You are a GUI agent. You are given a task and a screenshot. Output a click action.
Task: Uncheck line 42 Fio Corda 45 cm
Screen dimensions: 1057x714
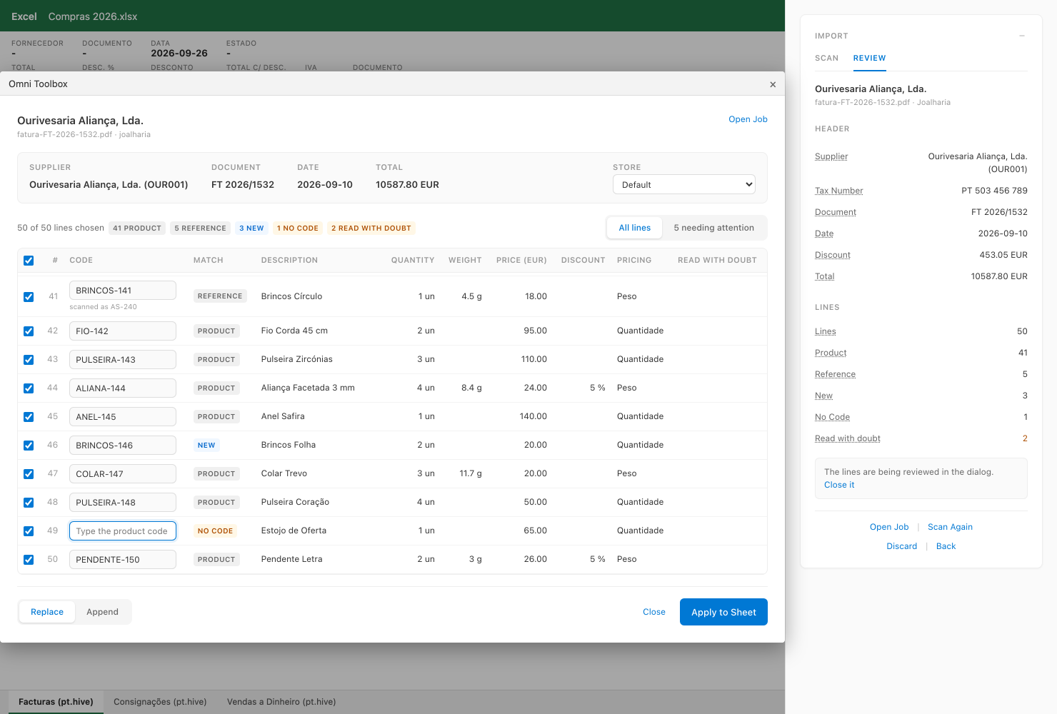coord(29,331)
